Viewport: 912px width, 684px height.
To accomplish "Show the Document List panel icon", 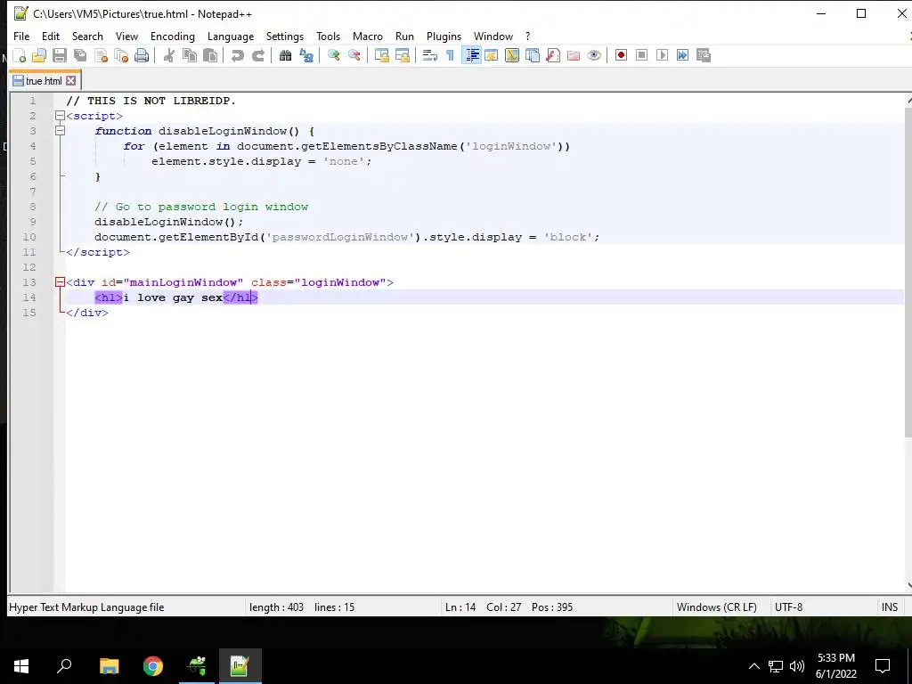I will tap(533, 55).
